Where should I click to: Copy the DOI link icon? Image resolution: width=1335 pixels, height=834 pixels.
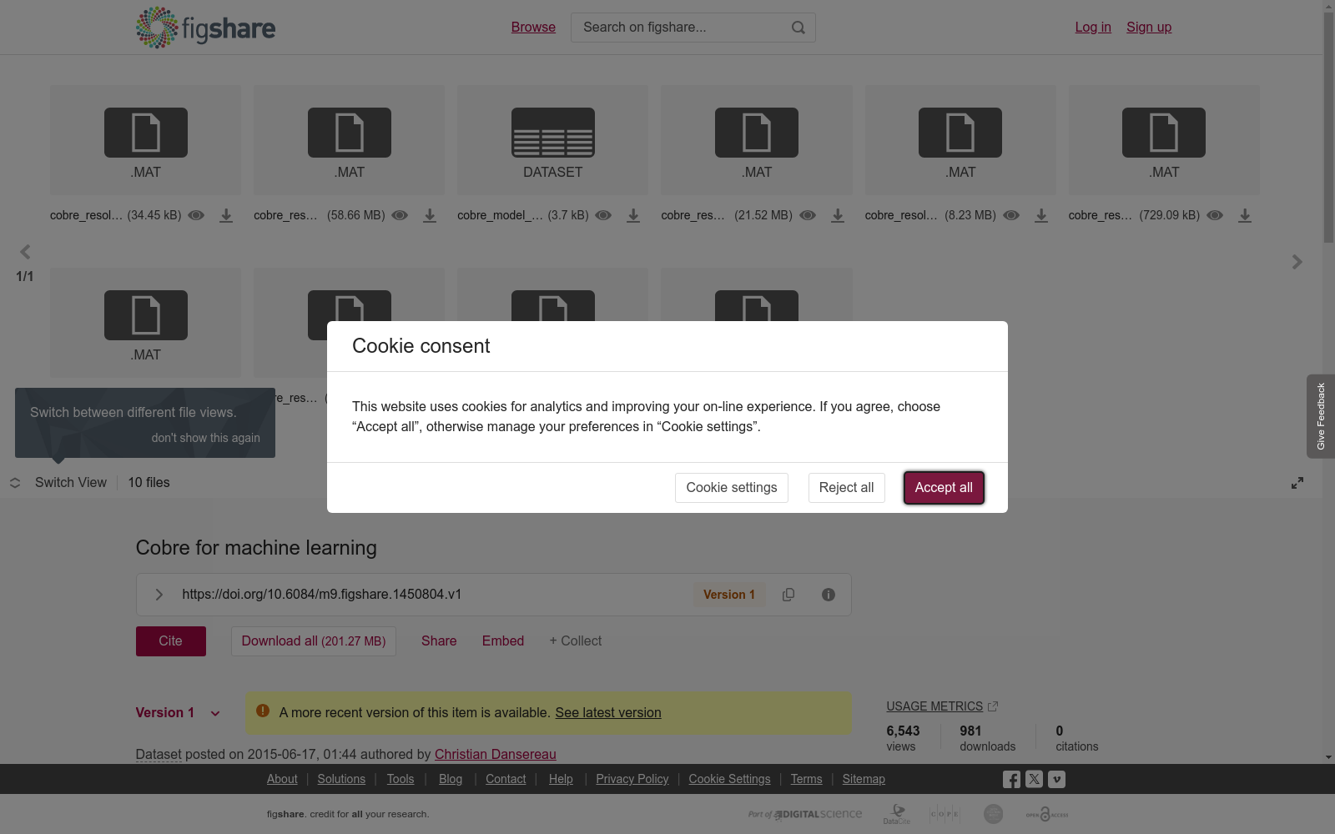pyautogui.click(x=788, y=595)
